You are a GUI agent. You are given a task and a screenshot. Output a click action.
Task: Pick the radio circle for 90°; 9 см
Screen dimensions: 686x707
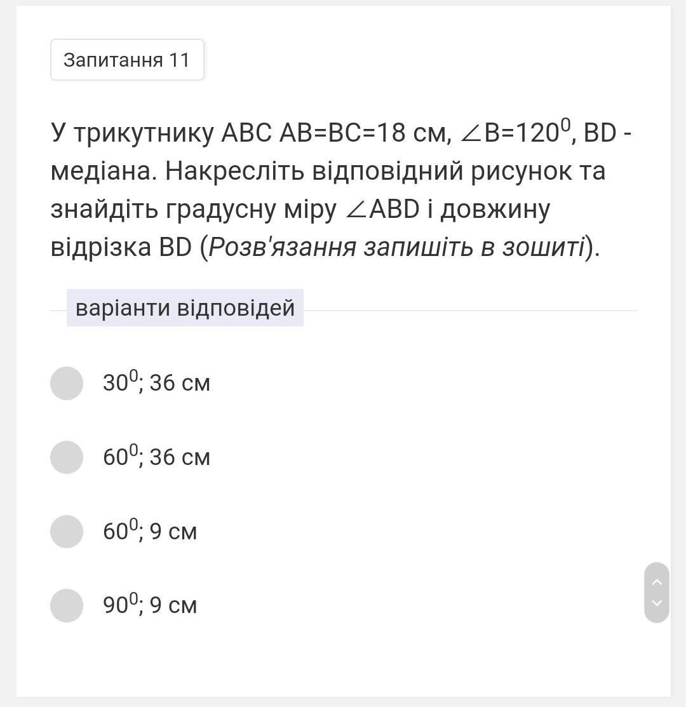(67, 605)
